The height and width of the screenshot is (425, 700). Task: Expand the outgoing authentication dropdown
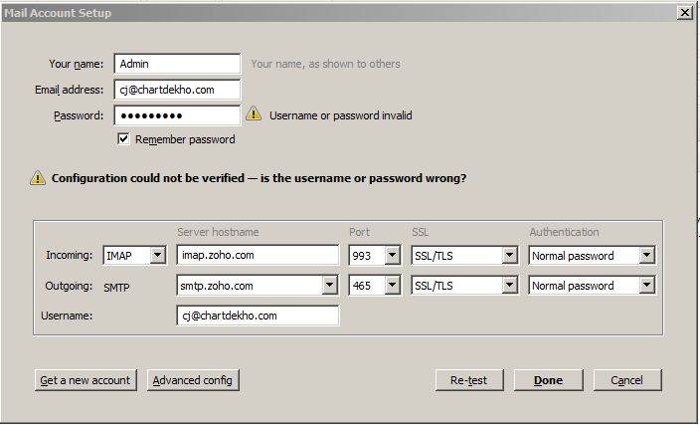646,286
